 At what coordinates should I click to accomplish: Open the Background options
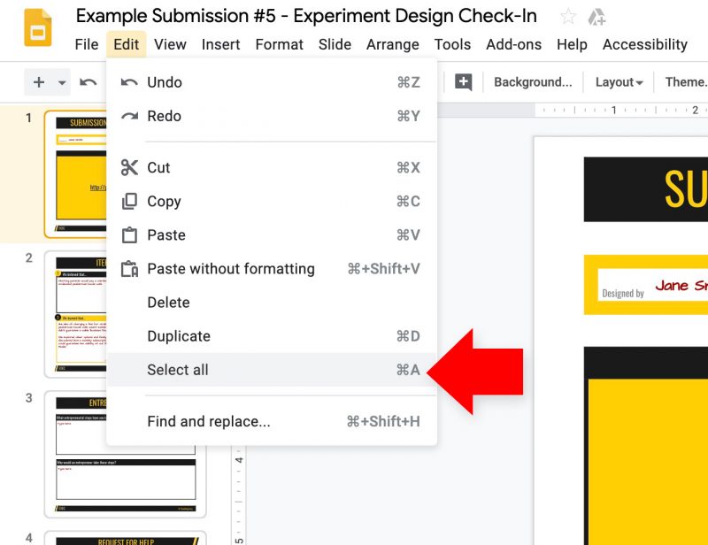533,82
